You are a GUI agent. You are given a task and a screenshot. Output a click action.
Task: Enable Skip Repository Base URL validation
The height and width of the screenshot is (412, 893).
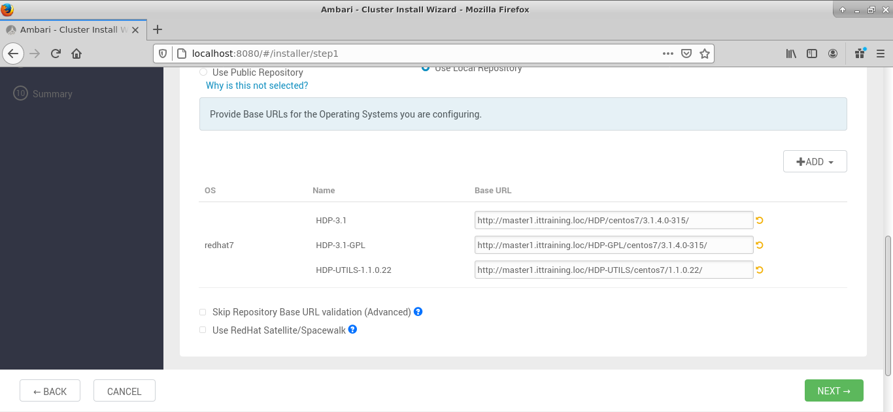(203, 313)
